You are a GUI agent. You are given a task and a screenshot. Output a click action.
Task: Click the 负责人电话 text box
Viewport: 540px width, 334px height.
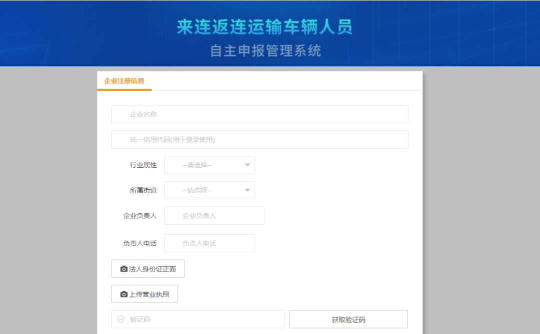point(209,243)
